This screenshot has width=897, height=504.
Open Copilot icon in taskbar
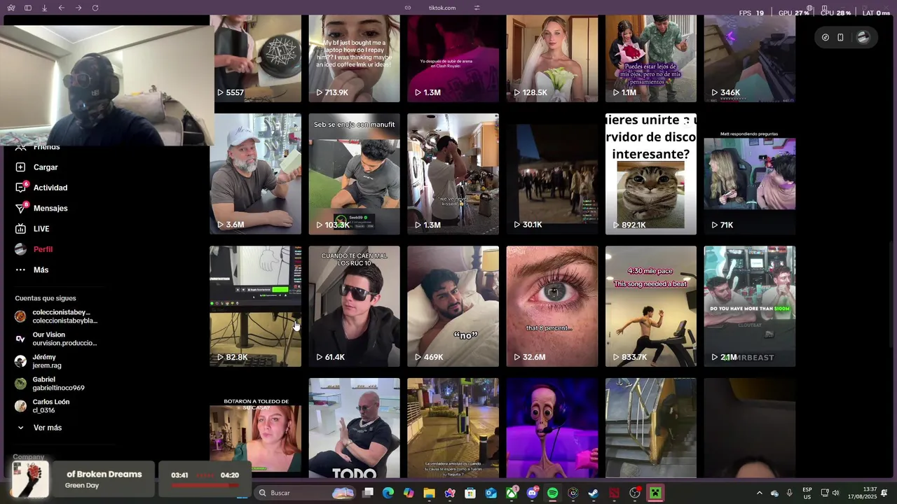tap(409, 493)
